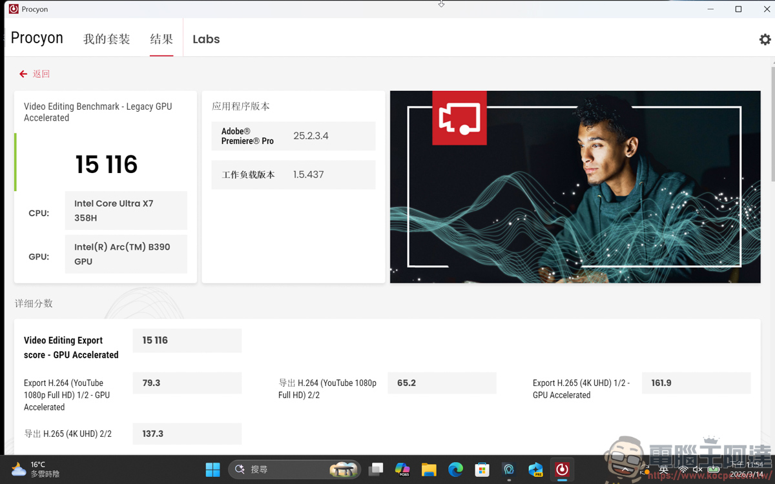Open Procyon settings via gear icon

(765, 39)
